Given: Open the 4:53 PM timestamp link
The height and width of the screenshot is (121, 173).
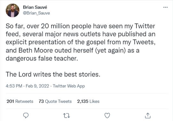Looking at the screenshot, I should tap(14, 86).
